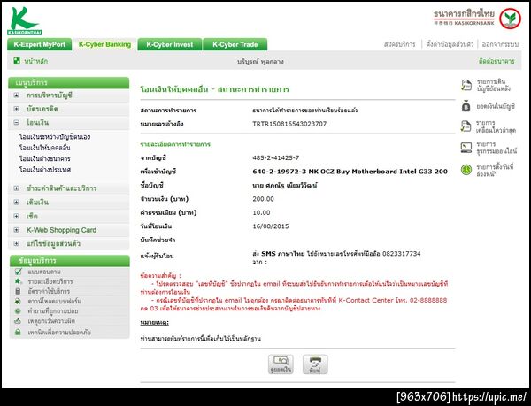Click the พิมพ์ print button
The width and height of the screenshot is (531, 406).
click(315, 364)
